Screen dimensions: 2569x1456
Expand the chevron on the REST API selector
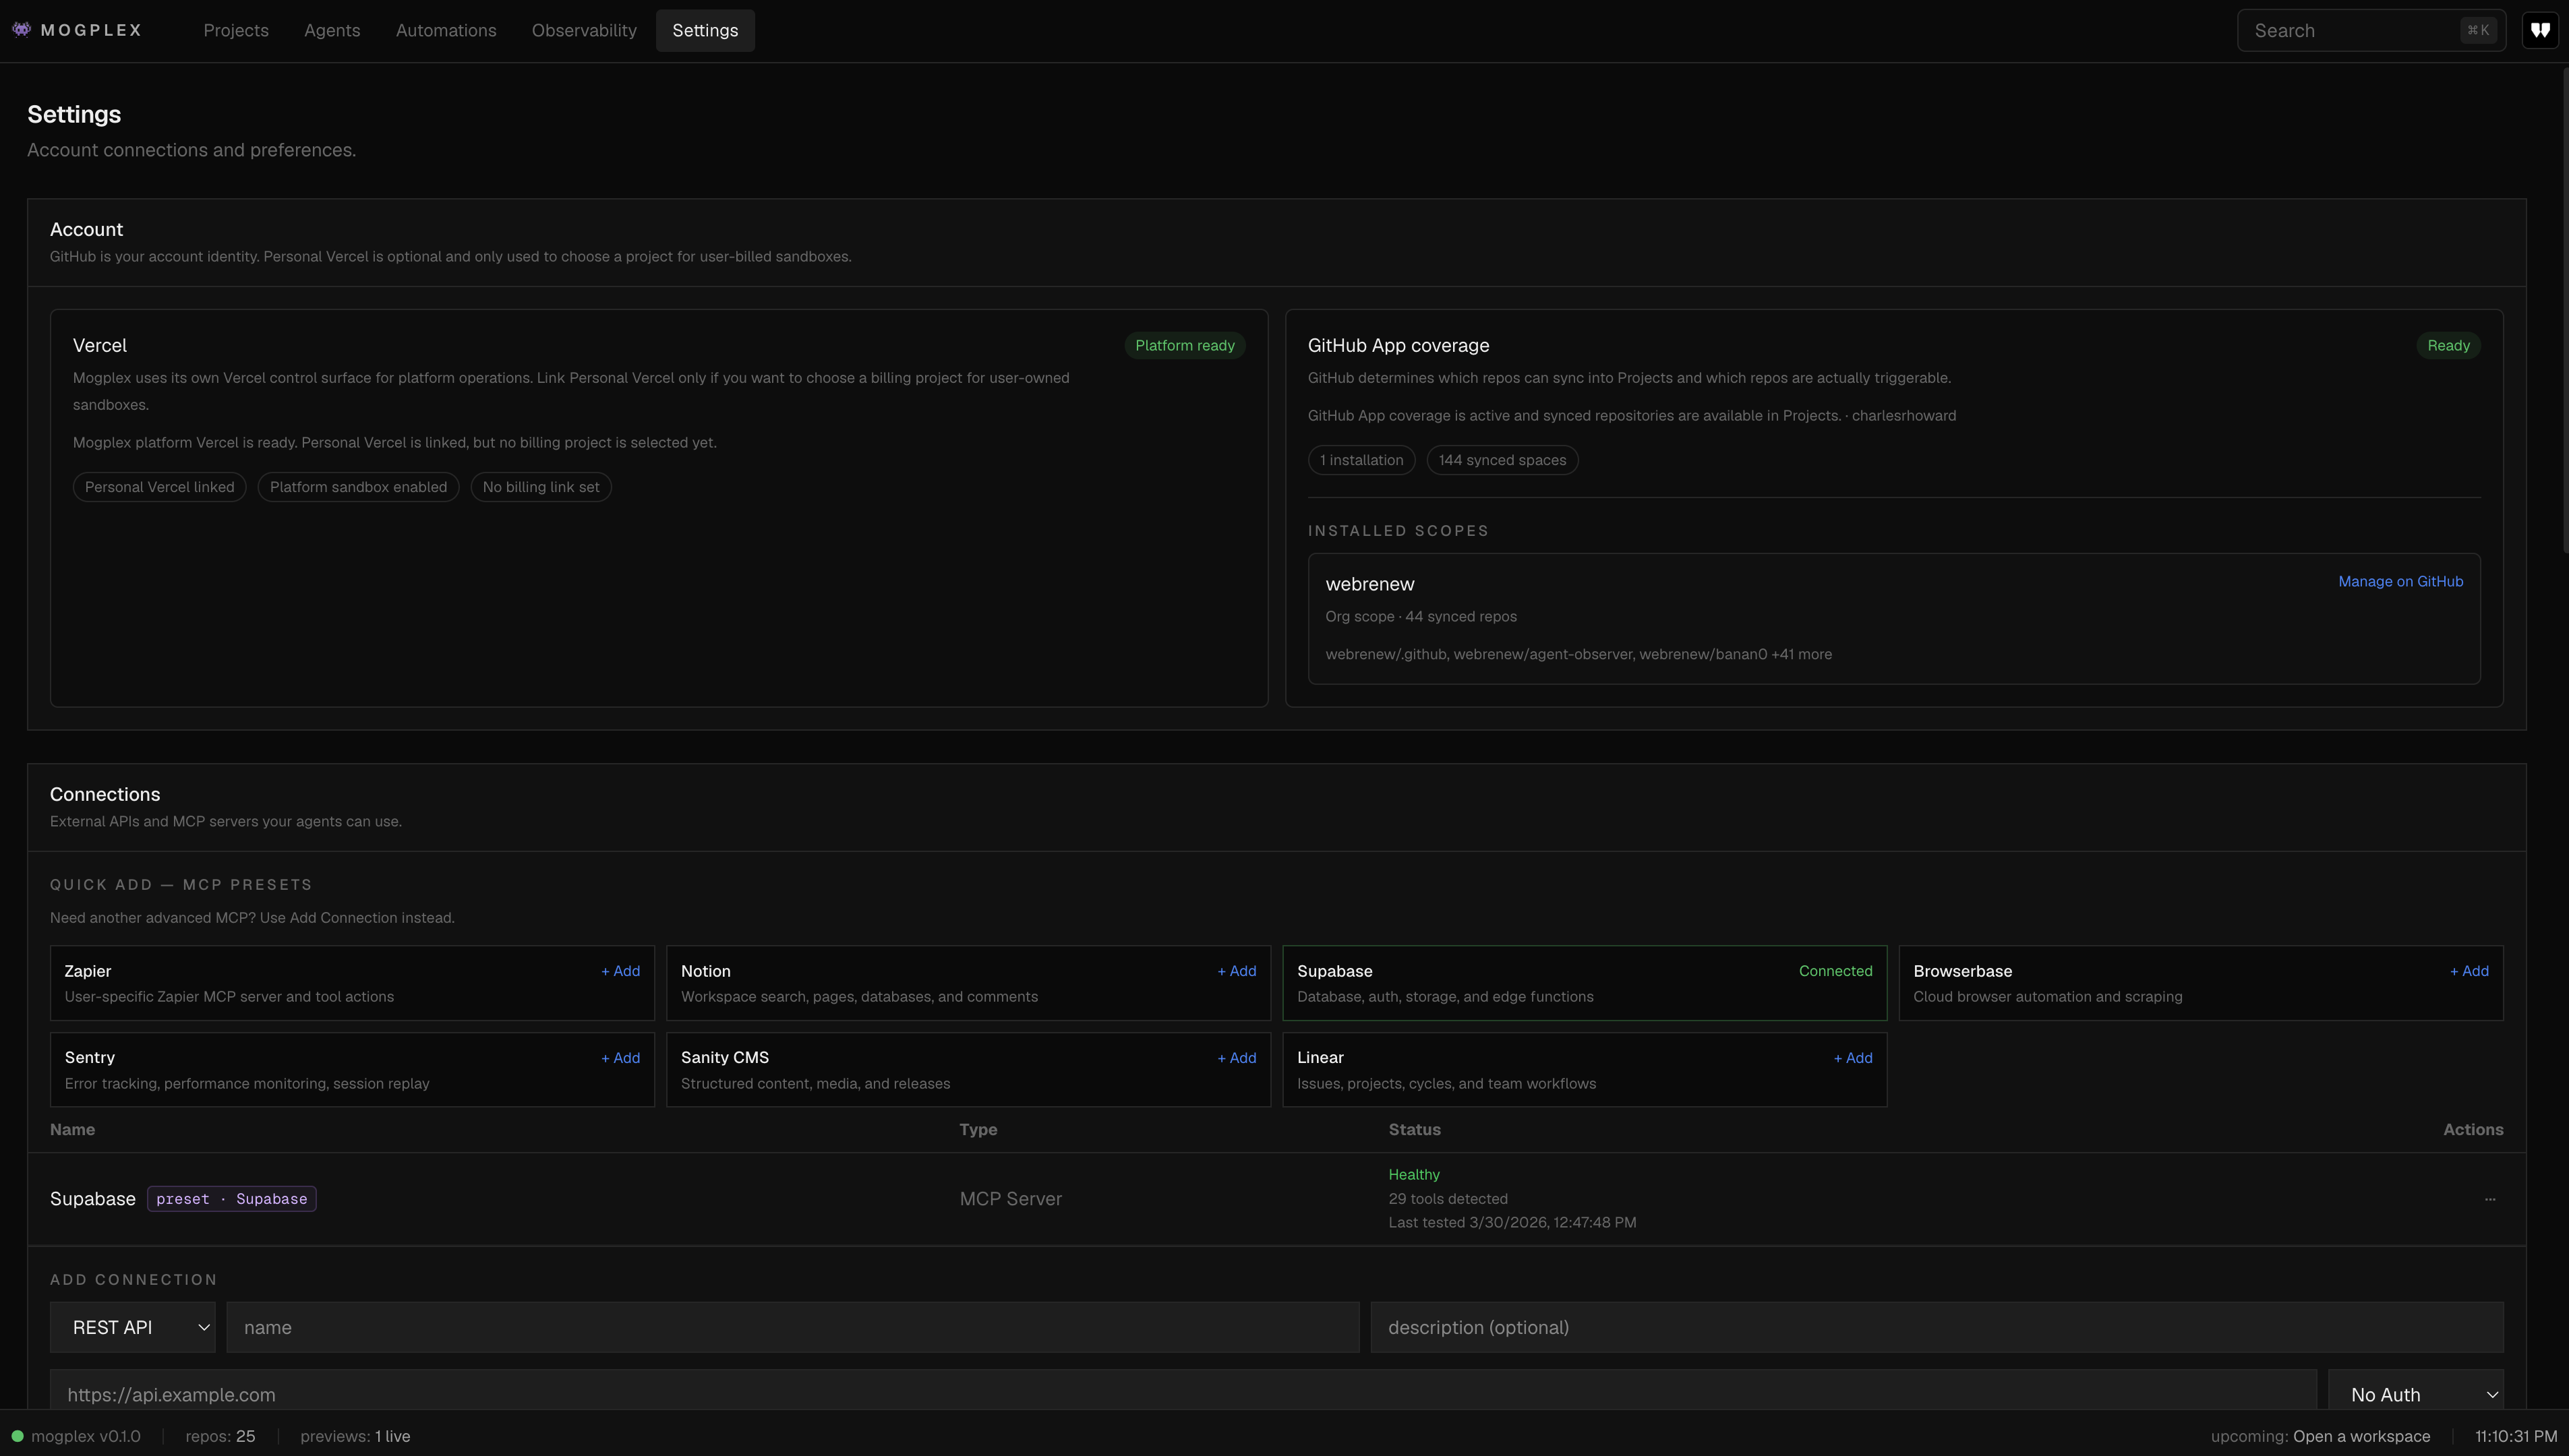[x=204, y=1327]
